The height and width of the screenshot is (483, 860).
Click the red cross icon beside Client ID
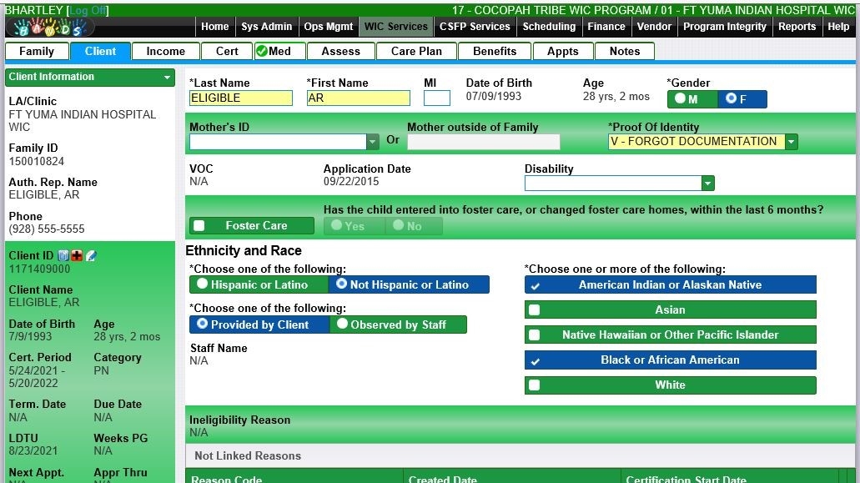[77, 256]
